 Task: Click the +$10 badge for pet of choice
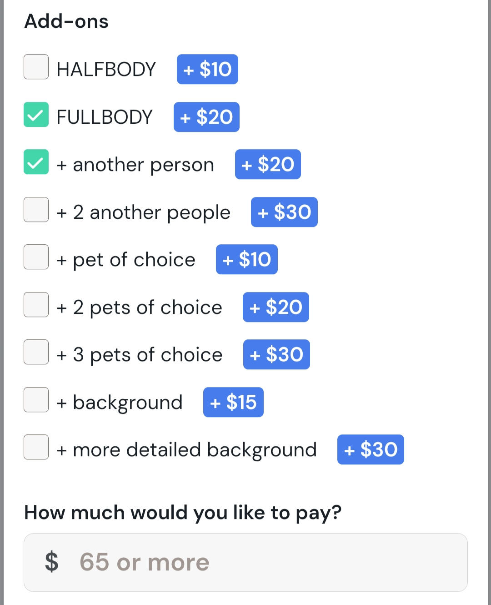tap(247, 259)
